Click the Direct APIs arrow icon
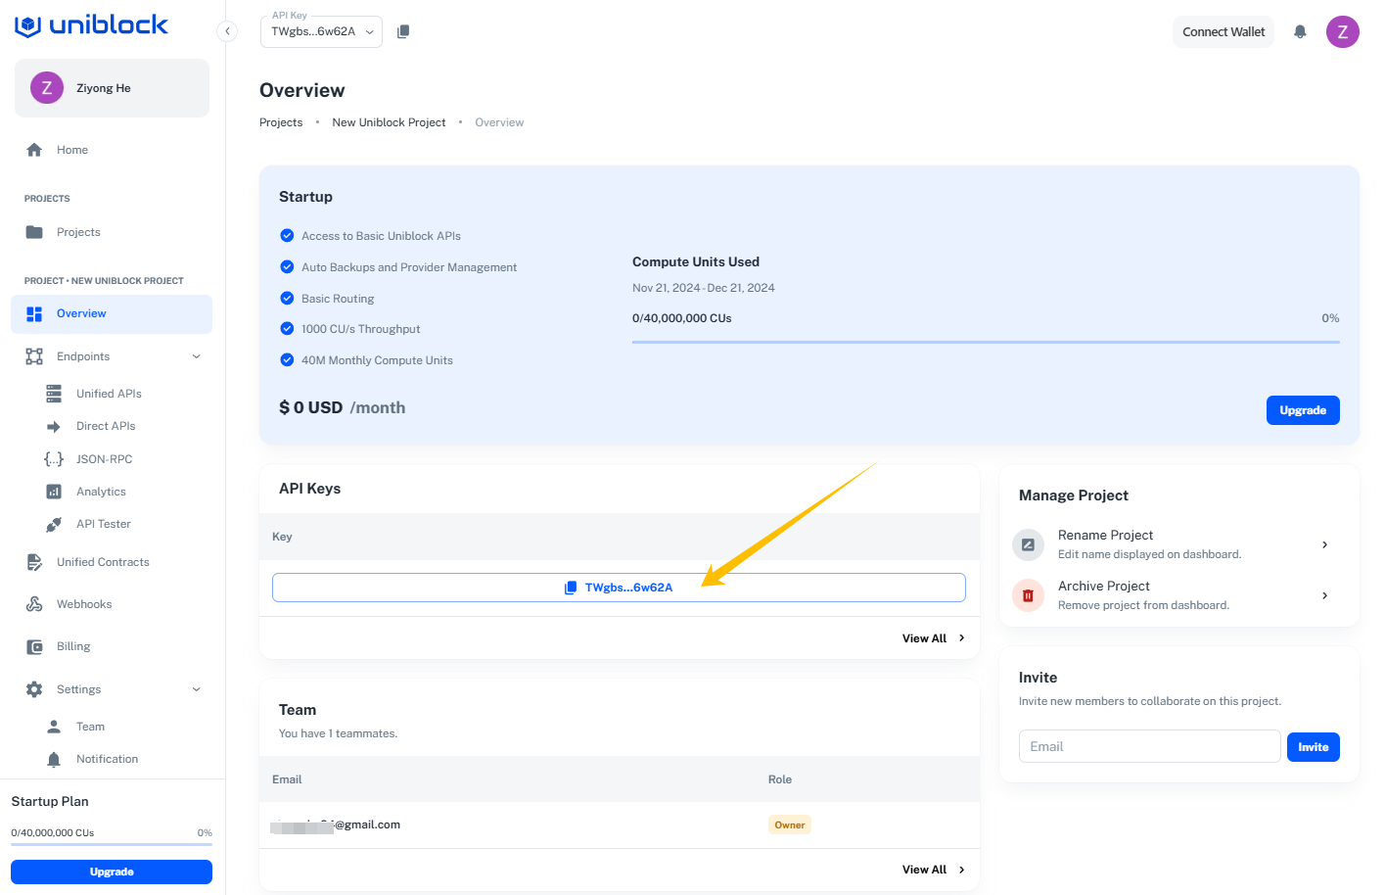 tap(54, 427)
